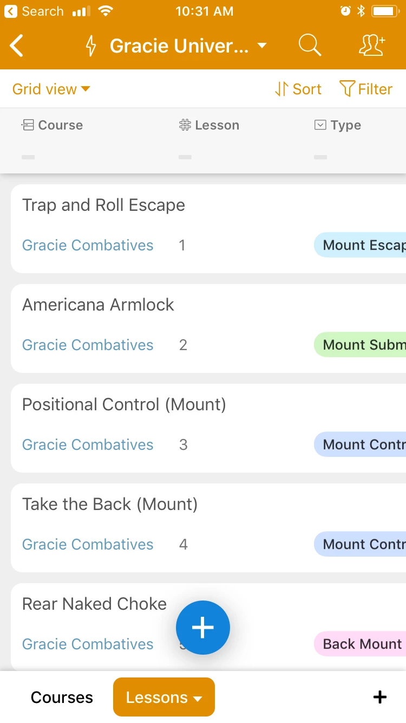Select the green Mount Submission tag
The width and height of the screenshot is (406, 723).
[360, 345]
